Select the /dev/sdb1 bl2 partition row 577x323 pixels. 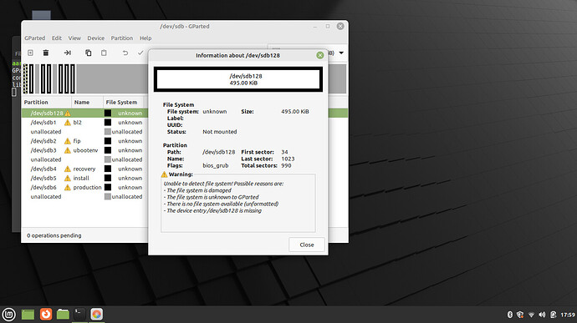(x=84, y=123)
